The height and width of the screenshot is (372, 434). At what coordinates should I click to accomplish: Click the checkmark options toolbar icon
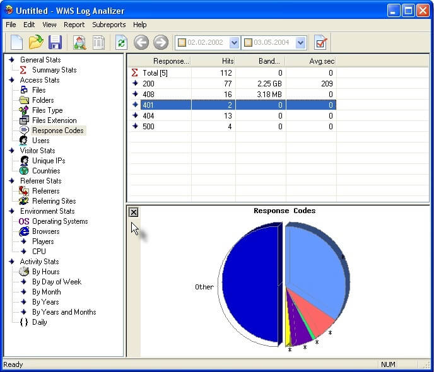coord(321,43)
